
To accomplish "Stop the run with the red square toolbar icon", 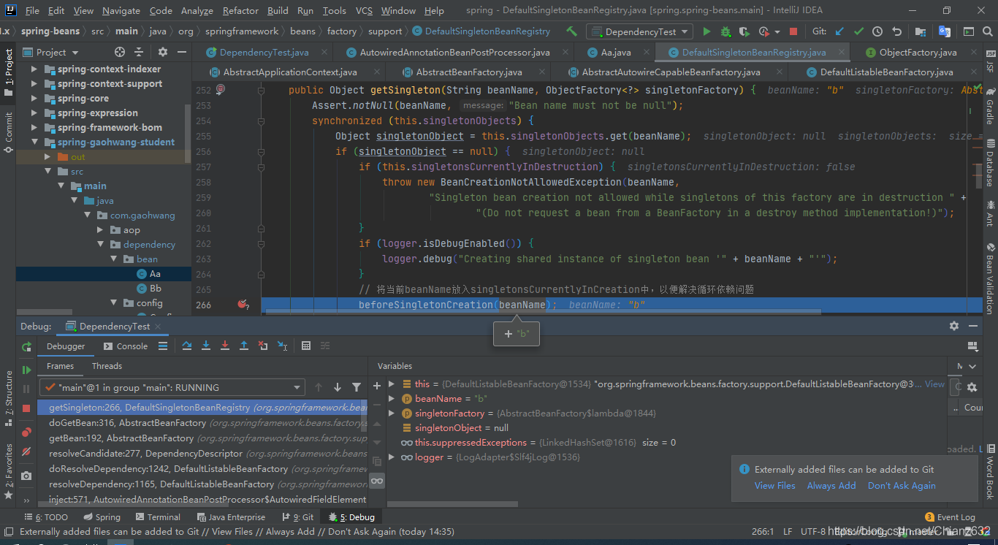I will point(793,31).
